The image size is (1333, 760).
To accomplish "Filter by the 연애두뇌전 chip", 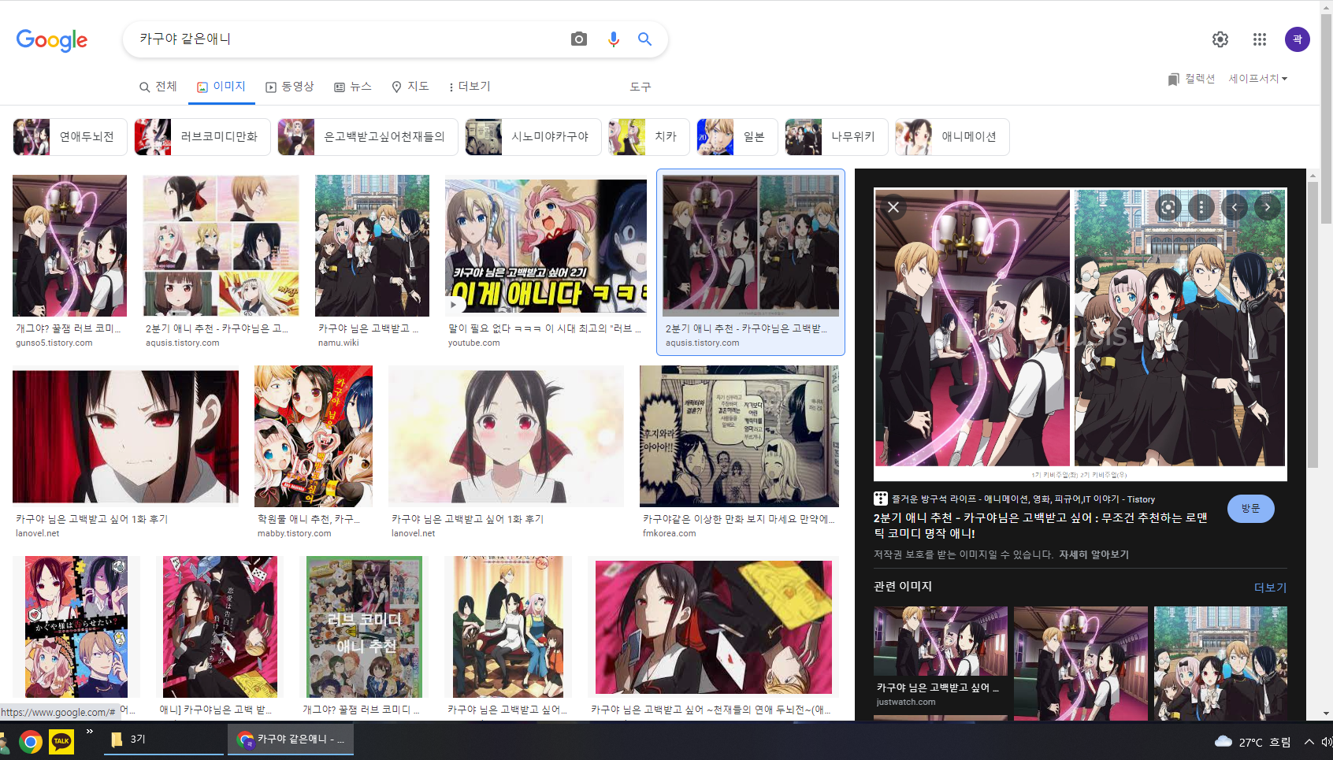I will click(x=69, y=137).
